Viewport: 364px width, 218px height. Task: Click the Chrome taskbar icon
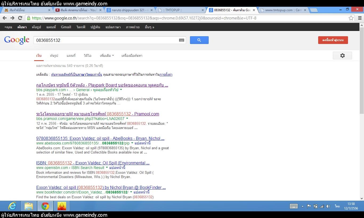click(x=45, y=206)
